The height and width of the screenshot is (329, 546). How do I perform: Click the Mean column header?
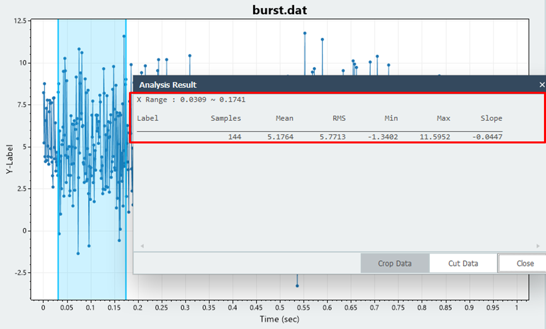[285, 118]
